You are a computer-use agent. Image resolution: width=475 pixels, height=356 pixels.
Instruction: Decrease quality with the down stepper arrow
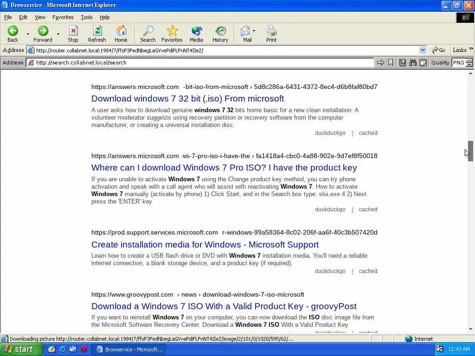click(x=469, y=65)
